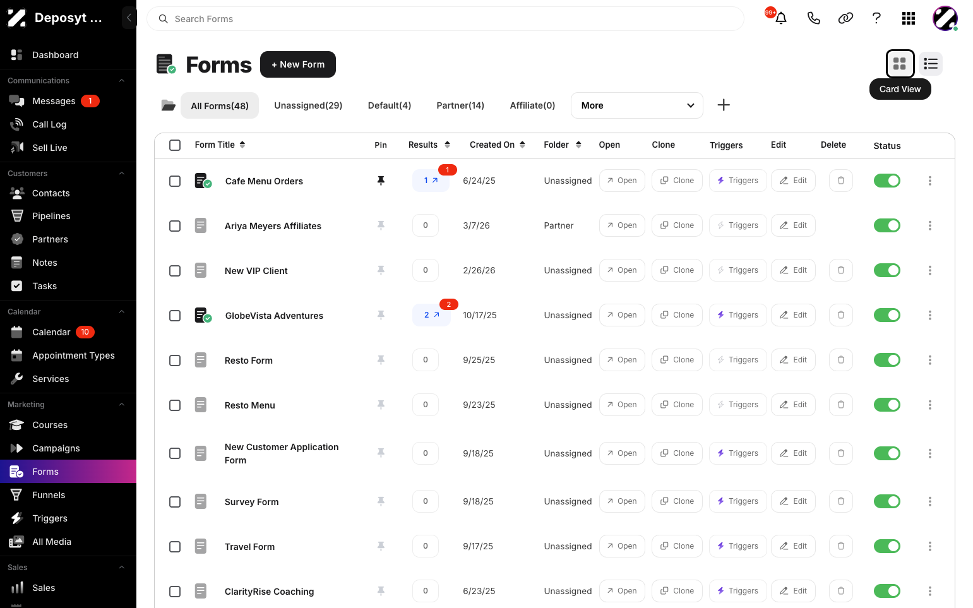Open Triggers for New Customer Application Form

pyautogui.click(x=738, y=453)
